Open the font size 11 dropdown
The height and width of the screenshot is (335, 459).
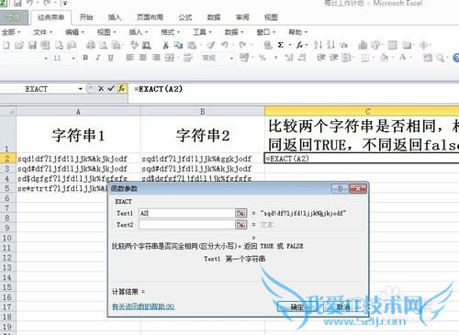coord(73,58)
